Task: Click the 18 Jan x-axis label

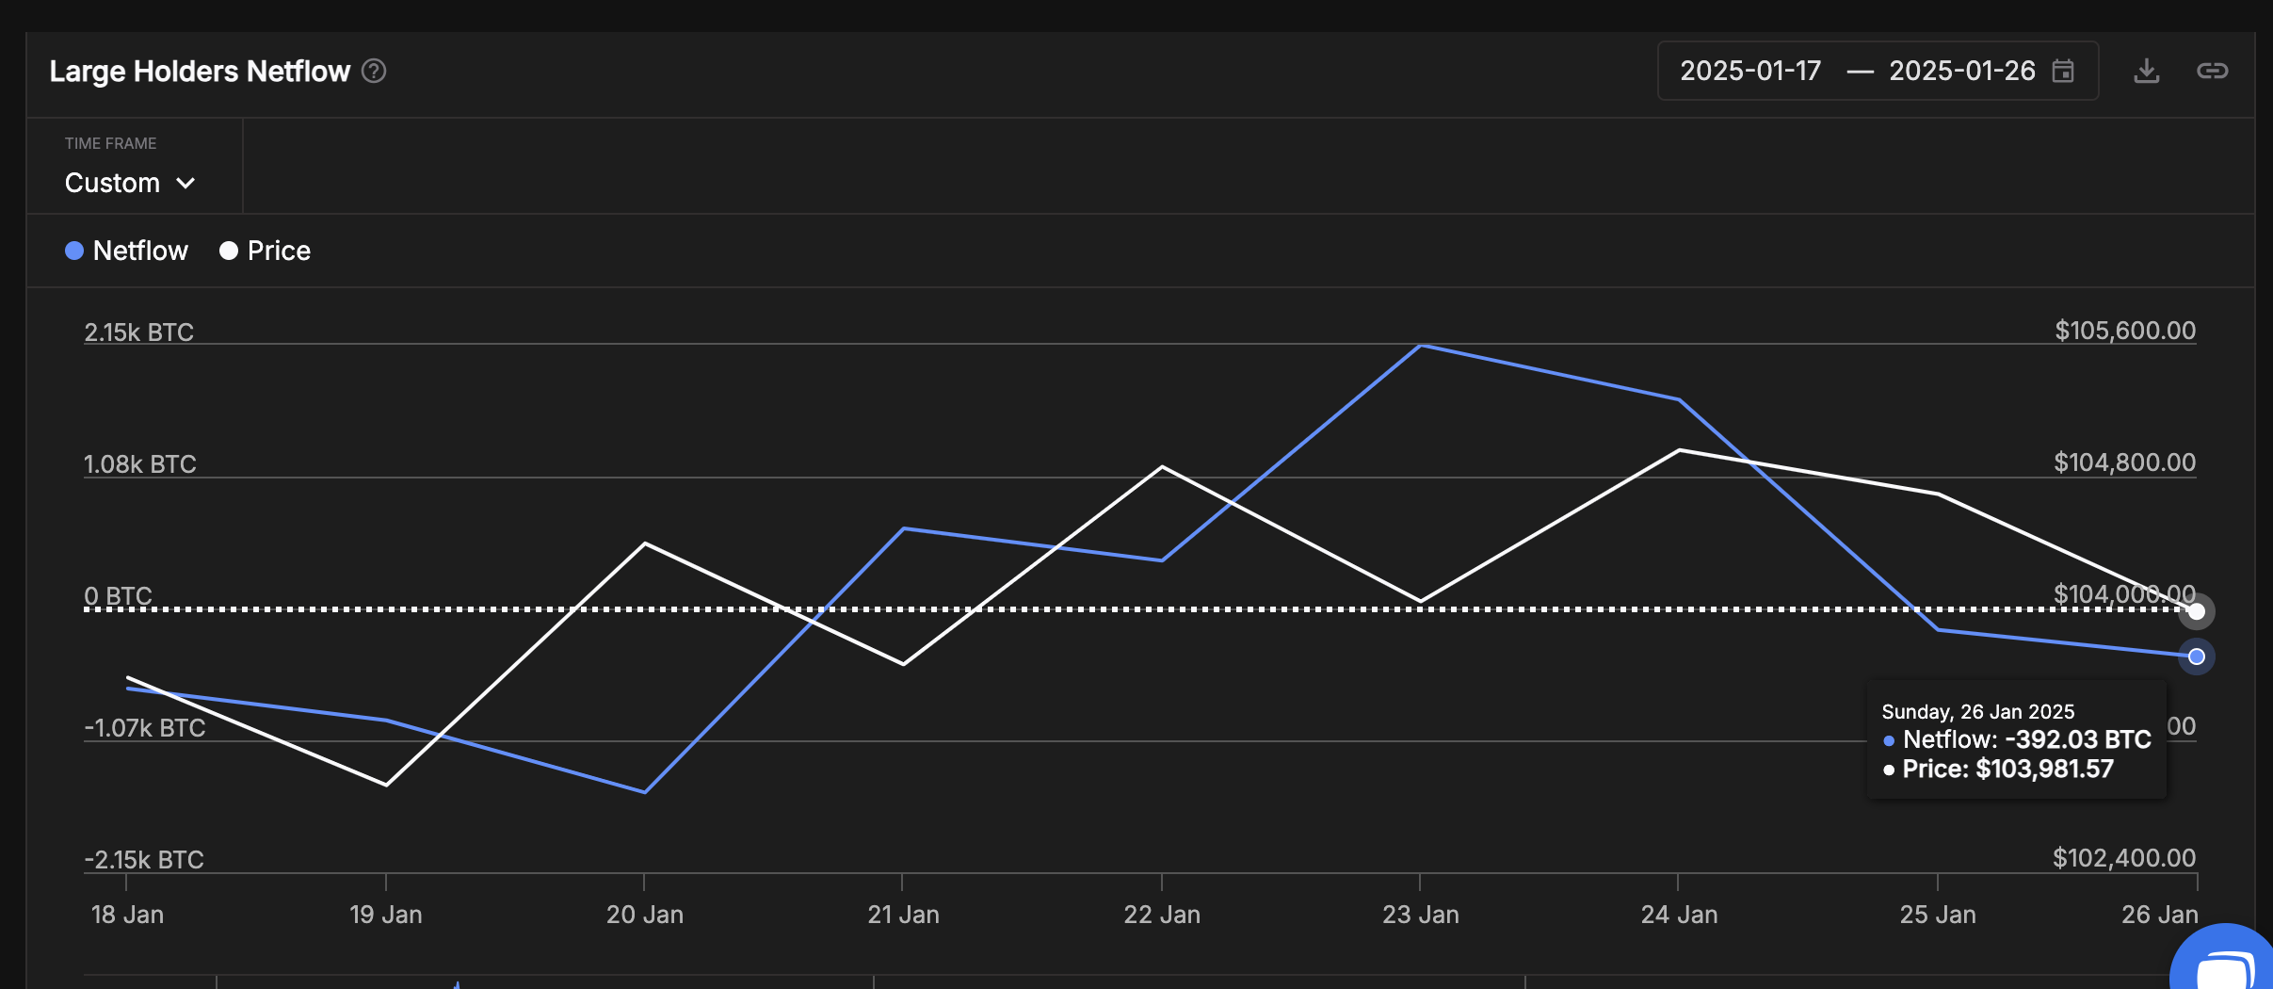Action: click(x=127, y=915)
